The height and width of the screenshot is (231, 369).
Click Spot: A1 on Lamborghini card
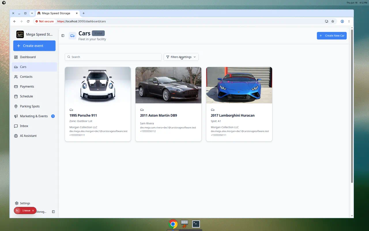click(216, 121)
